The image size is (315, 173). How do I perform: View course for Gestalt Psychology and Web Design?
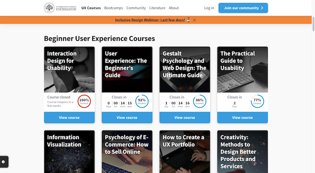[185, 117]
